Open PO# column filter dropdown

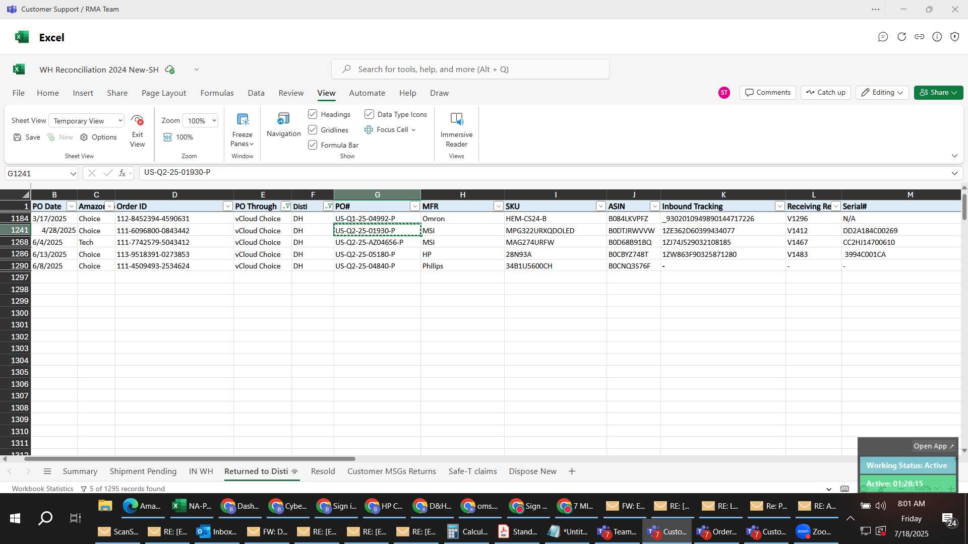point(415,207)
